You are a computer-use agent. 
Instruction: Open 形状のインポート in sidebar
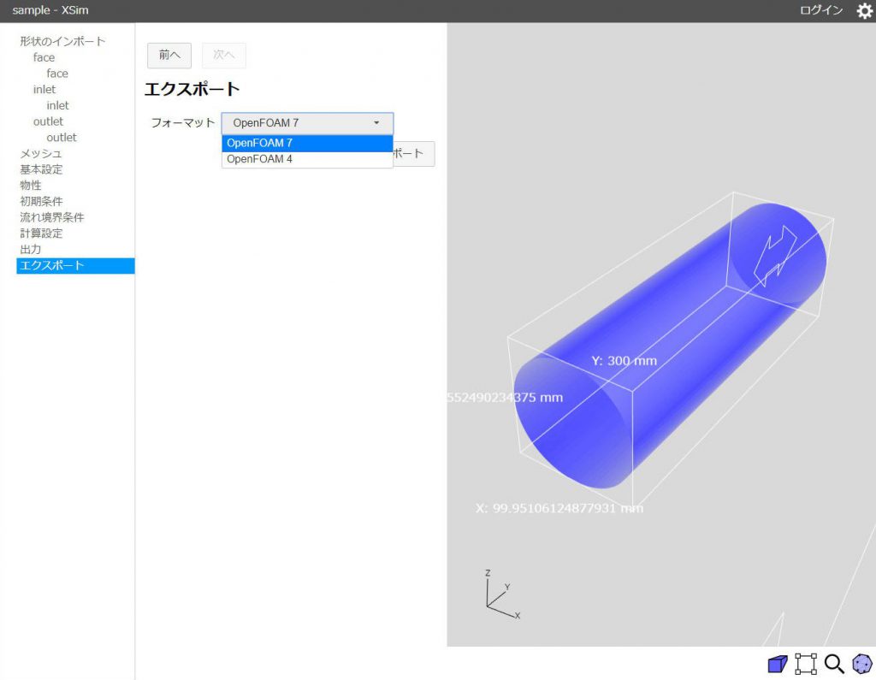(x=62, y=41)
